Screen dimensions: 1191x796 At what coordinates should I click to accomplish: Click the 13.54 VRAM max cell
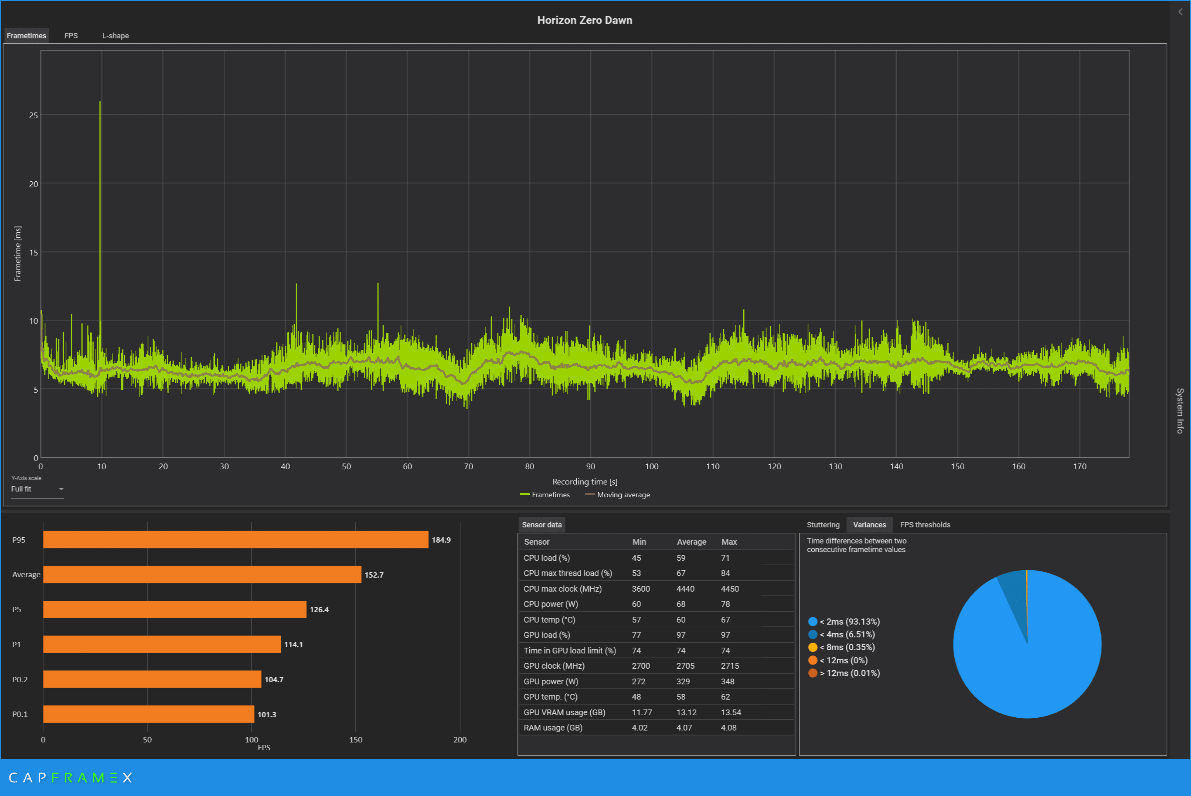click(731, 712)
